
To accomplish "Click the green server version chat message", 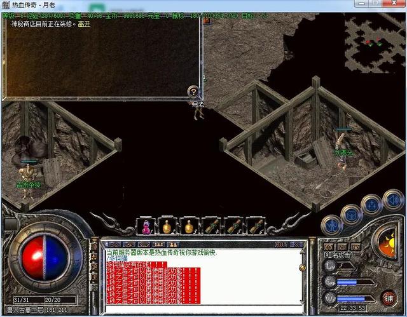I will (161, 253).
